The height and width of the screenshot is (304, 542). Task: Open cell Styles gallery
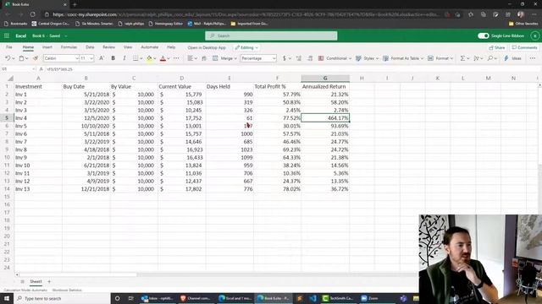367,58
